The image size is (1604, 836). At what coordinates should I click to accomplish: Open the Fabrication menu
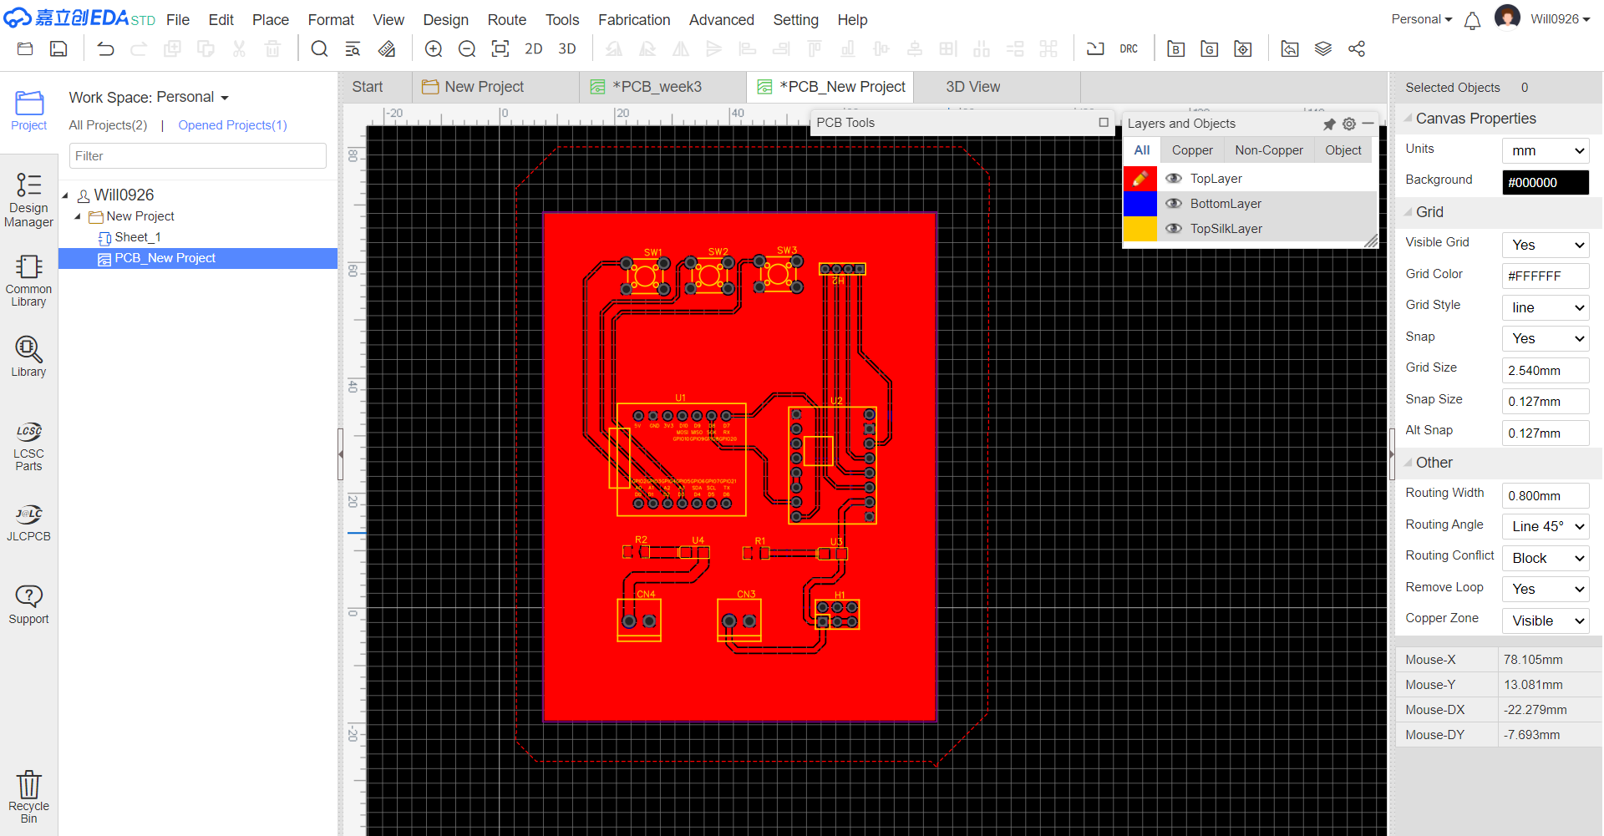click(633, 20)
